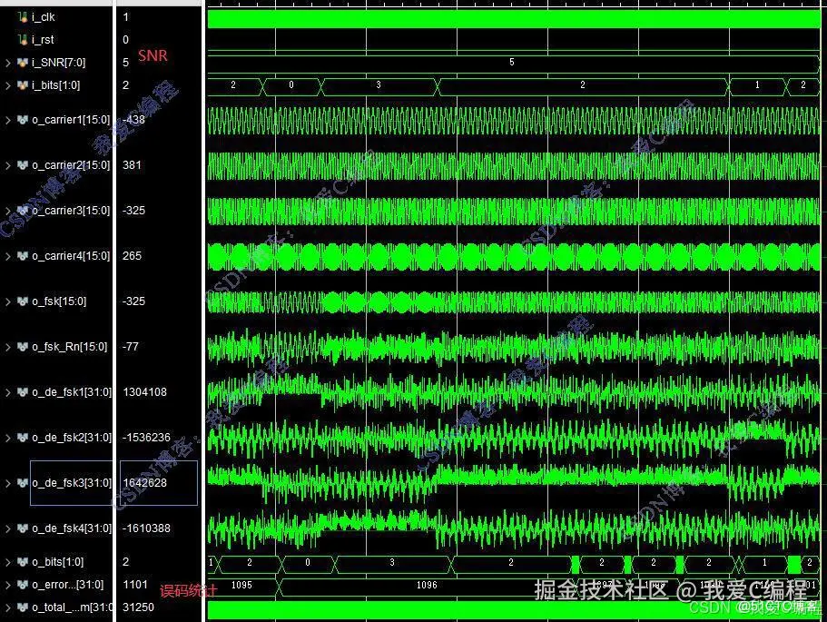Expand the o_total bus
Viewport: 827px width, 622px height.
tap(8, 607)
